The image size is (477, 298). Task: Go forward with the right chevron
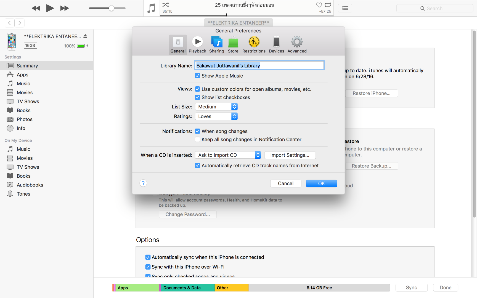(x=20, y=23)
